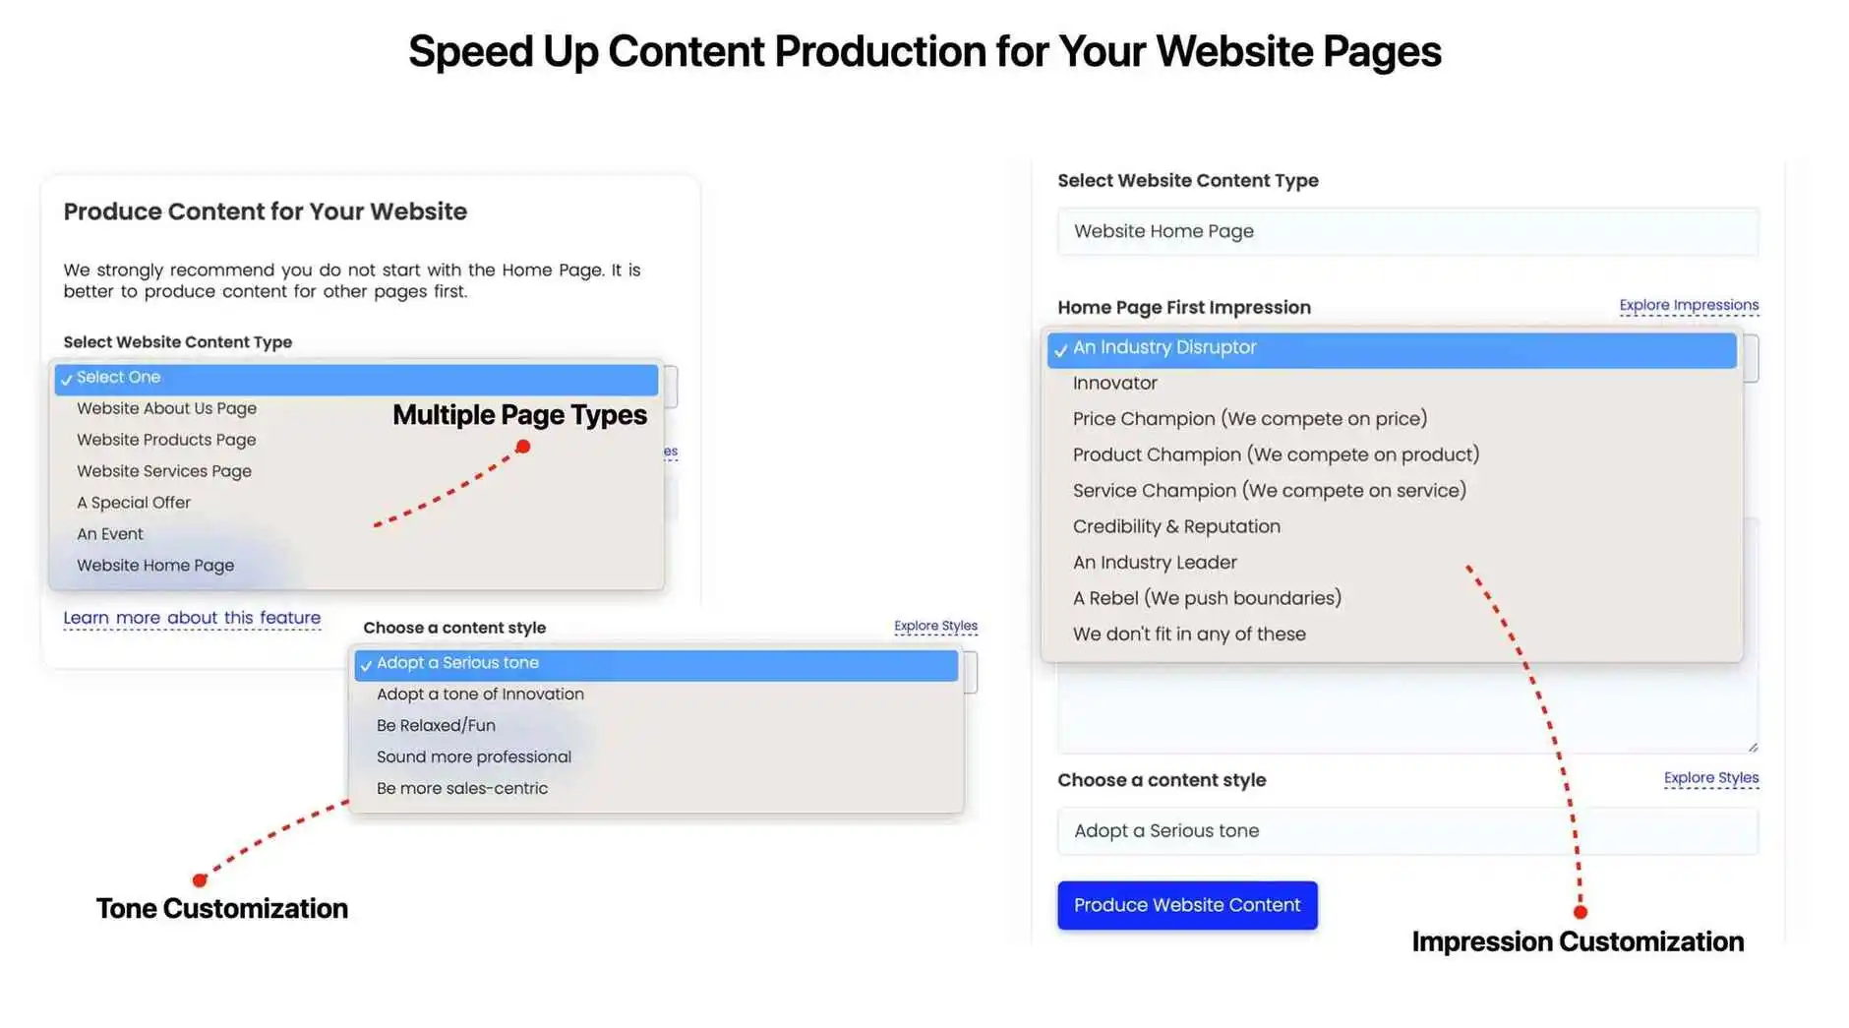Image resolution: width=1849 pixels, height=1028 pixels.
Task: Click the "Explore Impressions" link
Action: (x=1689, y=305)
